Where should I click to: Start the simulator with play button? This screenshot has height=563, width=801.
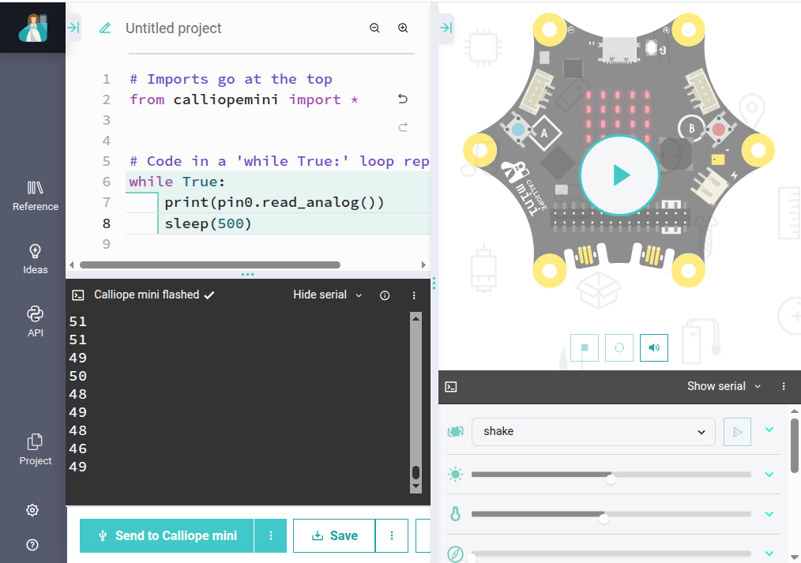619,175
